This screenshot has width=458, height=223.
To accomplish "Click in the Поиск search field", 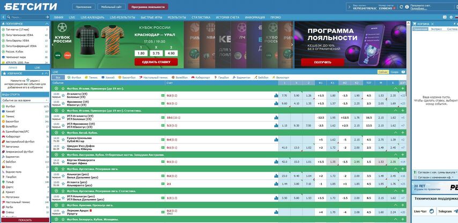I will click(29, 18).
